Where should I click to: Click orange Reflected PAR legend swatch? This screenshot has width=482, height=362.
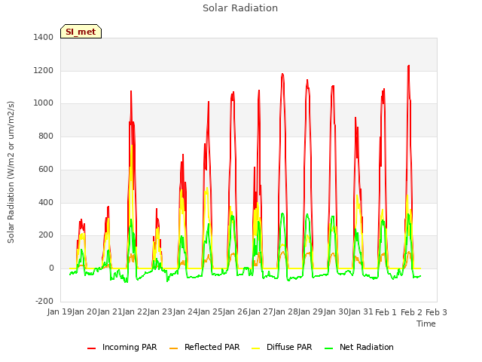[x=174, y=348]
